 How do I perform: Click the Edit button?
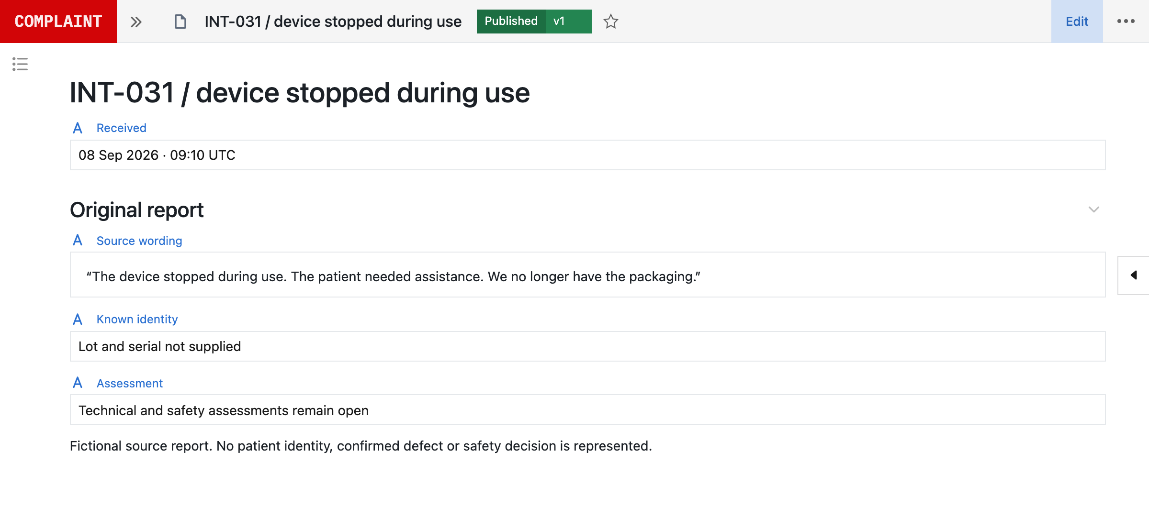coord(1077,22)
